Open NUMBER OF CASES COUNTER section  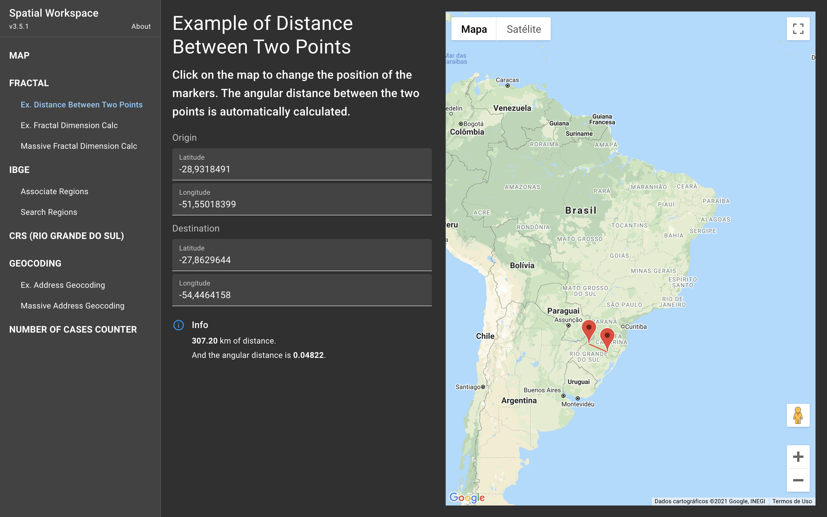(x=73, y=329)
